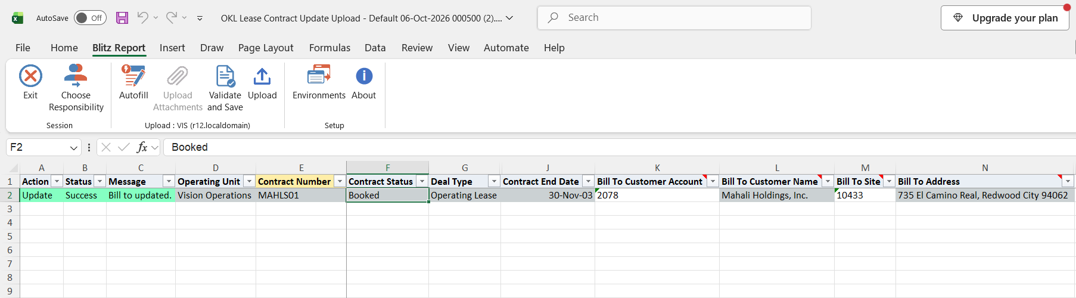This screenshot has width=1076, height=298.
Task: Open the File menu
Action: coord(23,48)
